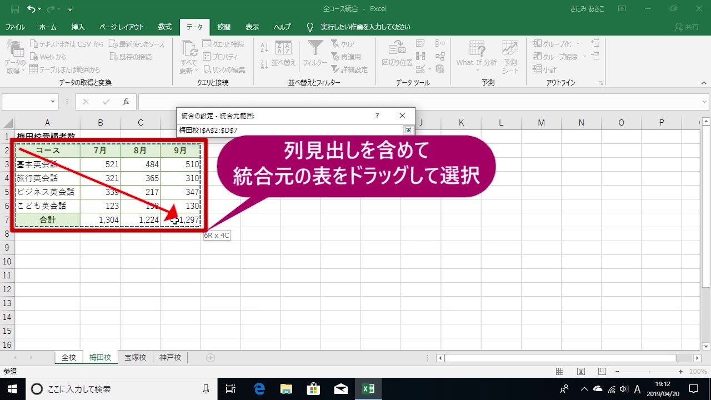
Task: Select the 全校 sheet tab
Action: click(68, 358)
